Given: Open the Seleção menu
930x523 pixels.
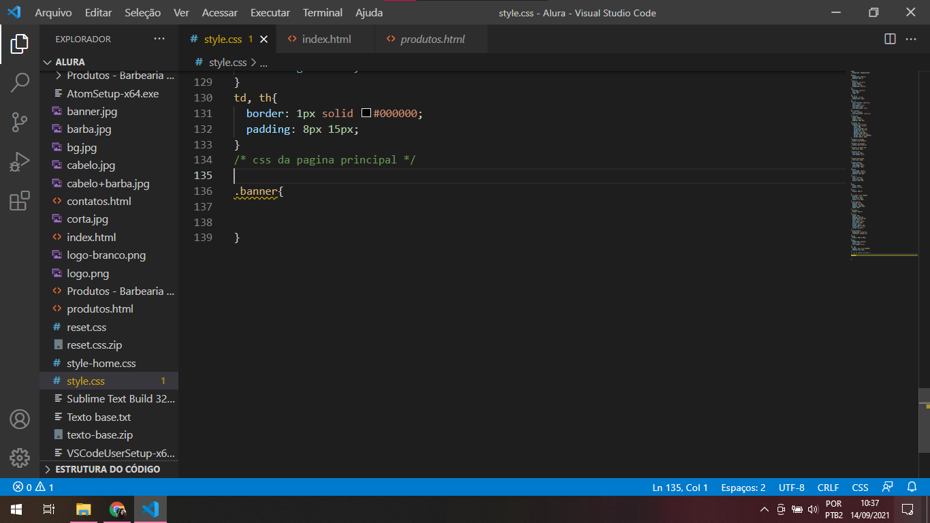Looking at the screenshot, I should (x=143, y=12).
